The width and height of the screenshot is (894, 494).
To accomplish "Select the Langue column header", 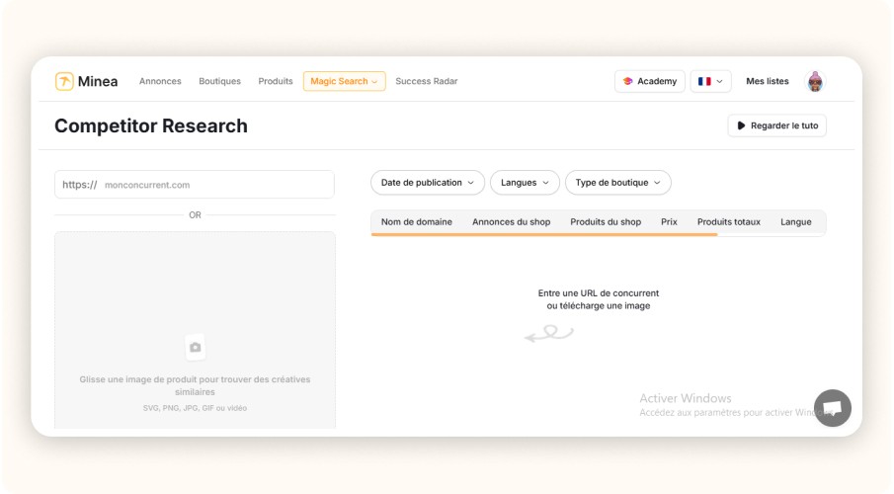I will [x=795, y=222].
